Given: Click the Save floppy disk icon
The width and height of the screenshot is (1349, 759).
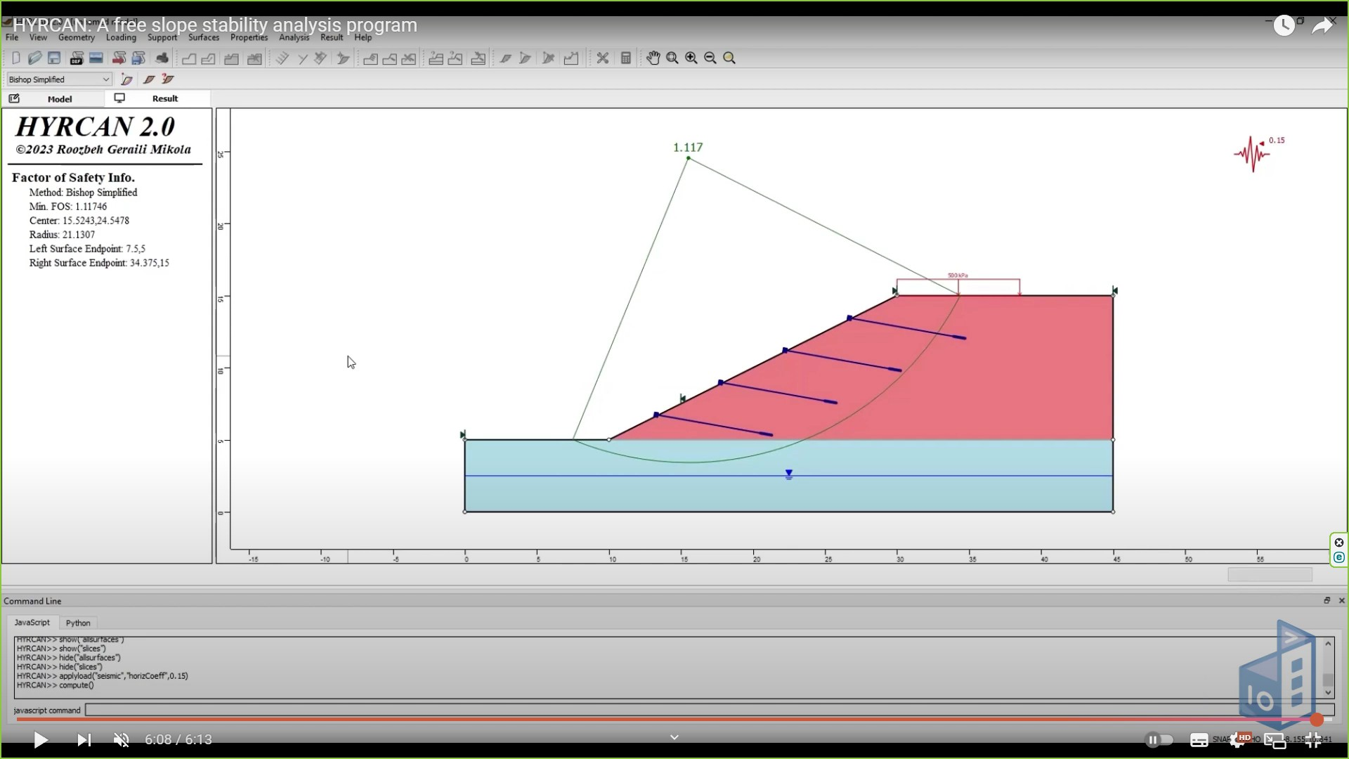Looking at the screenshot, I should pos(54,58).
